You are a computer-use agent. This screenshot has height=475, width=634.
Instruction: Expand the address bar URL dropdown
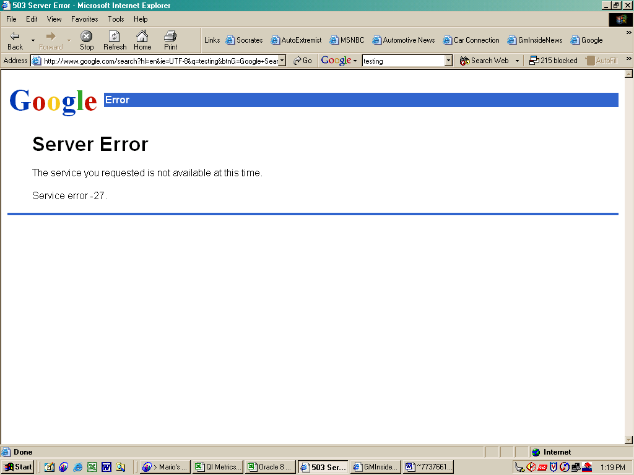coord(282,61)
